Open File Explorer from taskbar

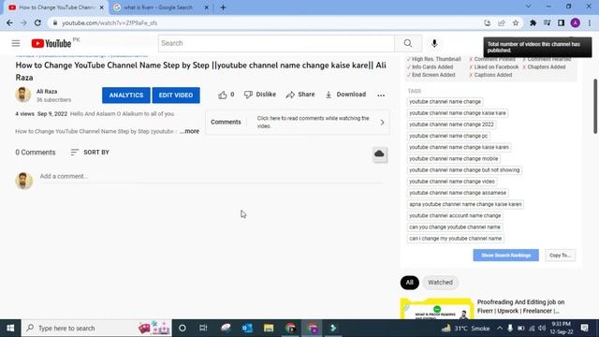click(269, 328)
